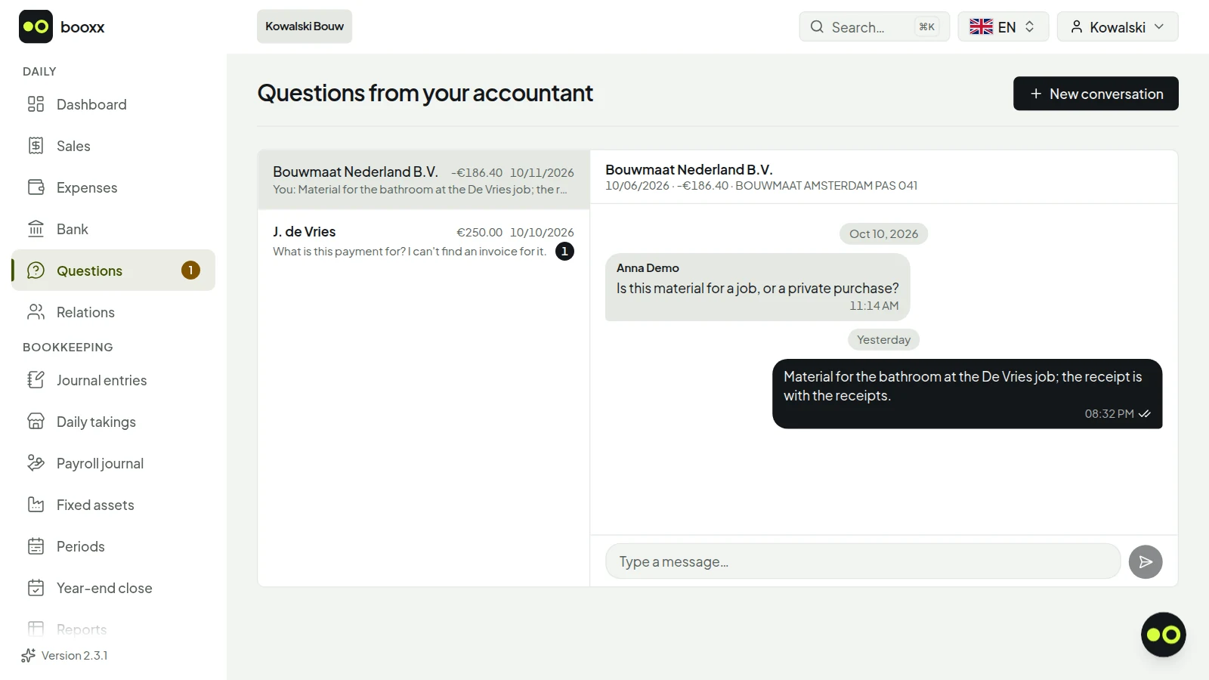This screenshot has width=1209, height=680.
Task: Open the floating booxx assistant button
Action: tap(1164, 635)
